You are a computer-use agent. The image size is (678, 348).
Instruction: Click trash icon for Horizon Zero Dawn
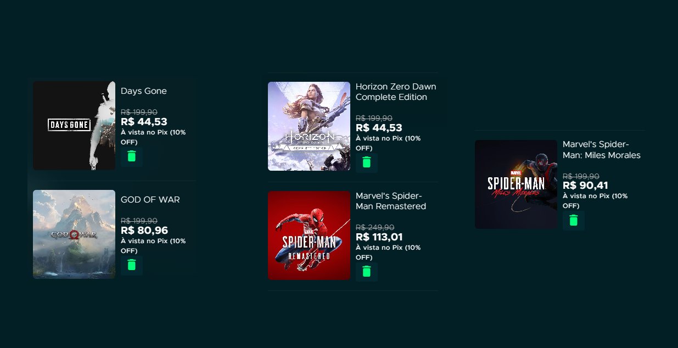pyautogui.click(x=367, y=162)
